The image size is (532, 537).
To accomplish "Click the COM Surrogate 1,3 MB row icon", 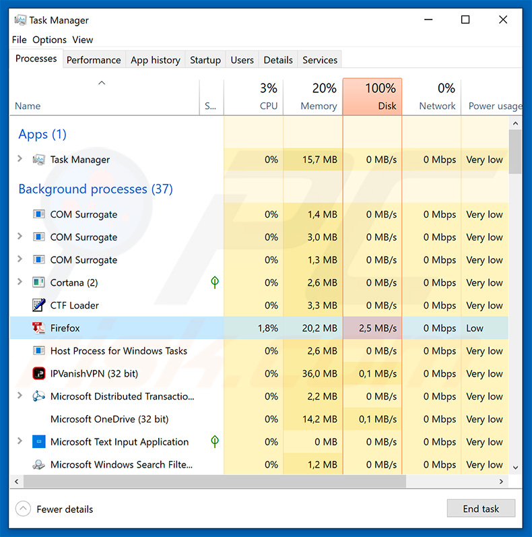I will coord(38,260).
